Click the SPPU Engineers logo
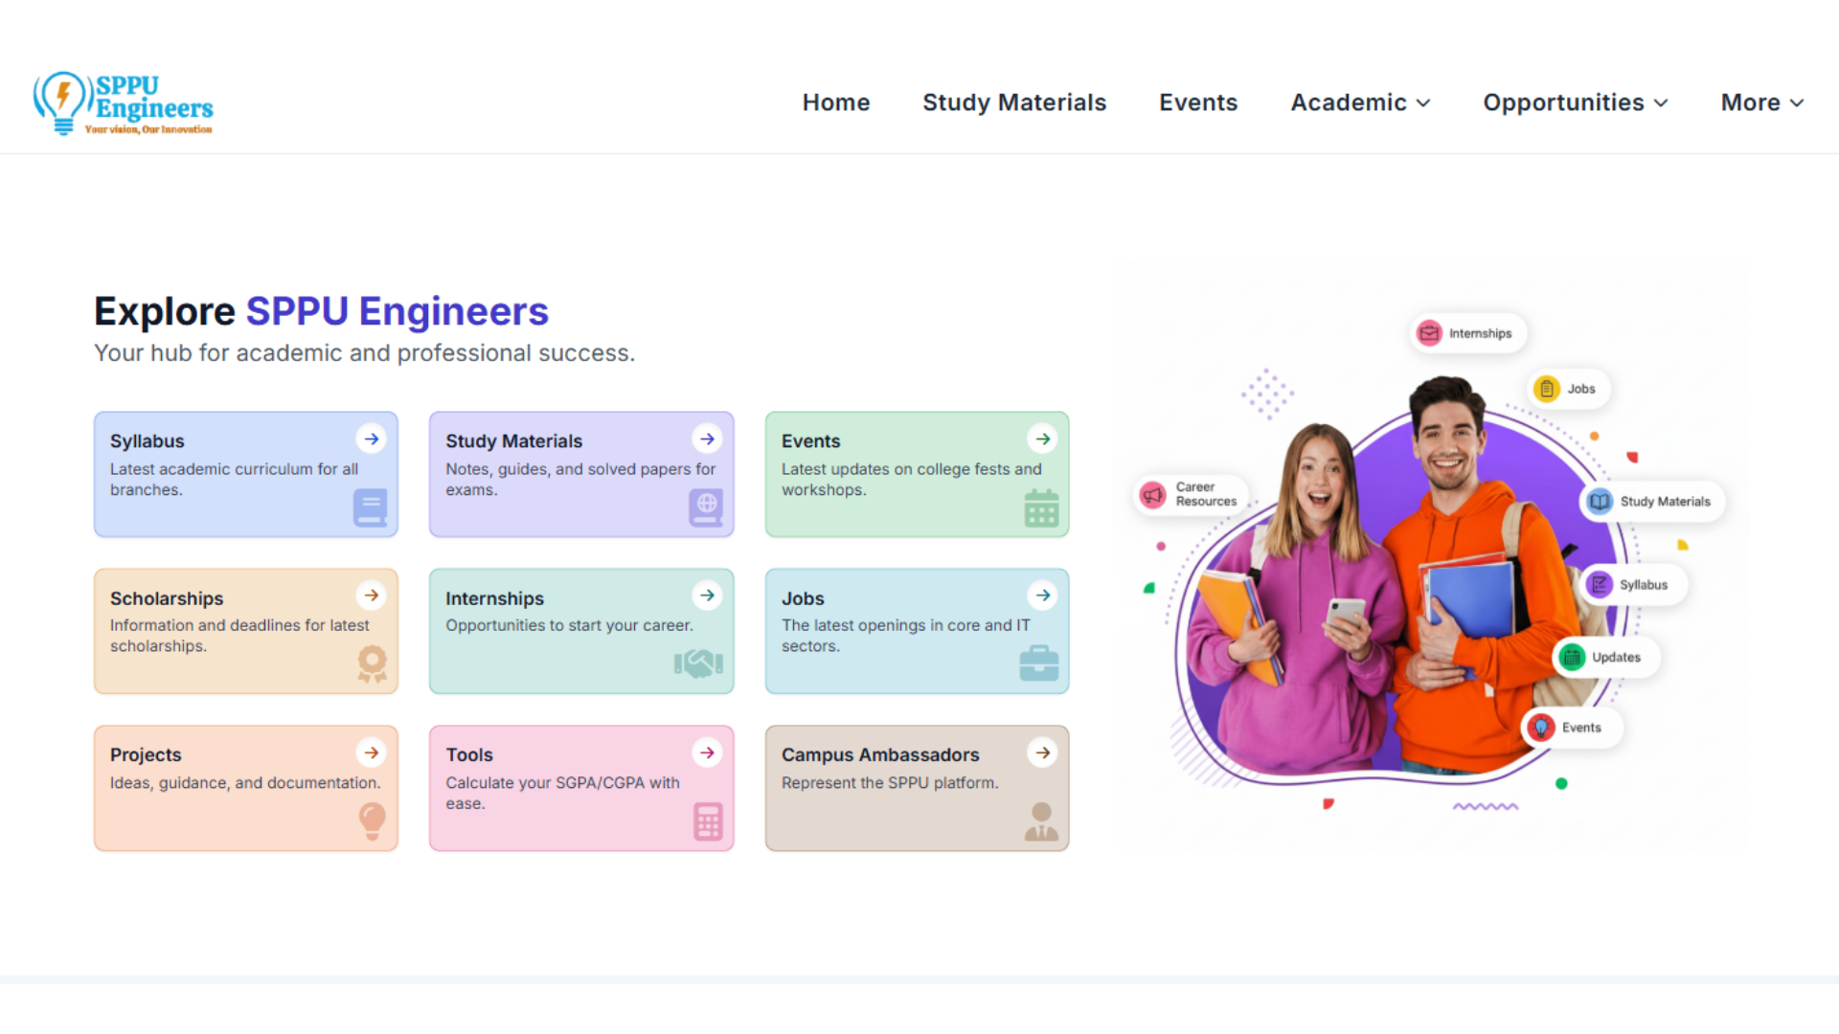Image resolution: width=1839 pixels, height=1034 pixels. pyautogui.click(x=122, y=101)
